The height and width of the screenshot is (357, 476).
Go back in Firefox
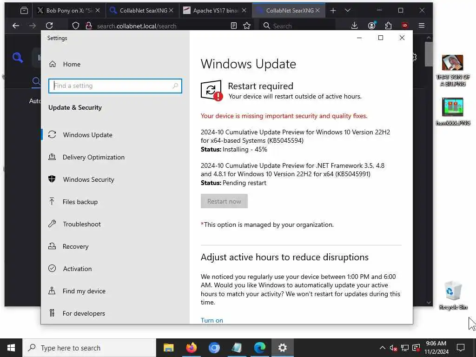16,26
